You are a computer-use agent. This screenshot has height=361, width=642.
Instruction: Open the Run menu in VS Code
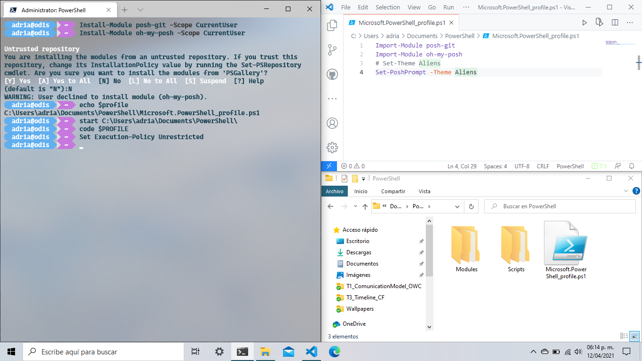tap(448, 7)
